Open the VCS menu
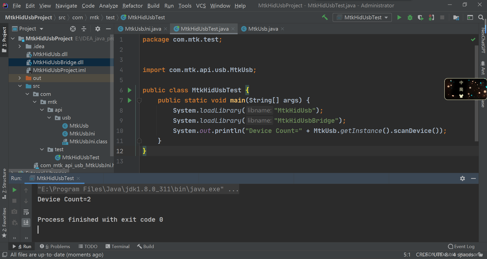 [201, 6]
